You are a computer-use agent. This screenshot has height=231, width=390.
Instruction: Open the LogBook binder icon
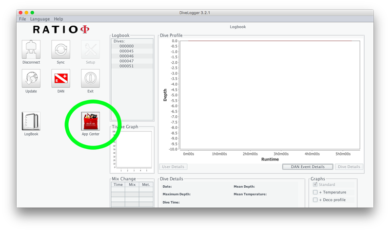pyautogui.click(x=31, y=121)
